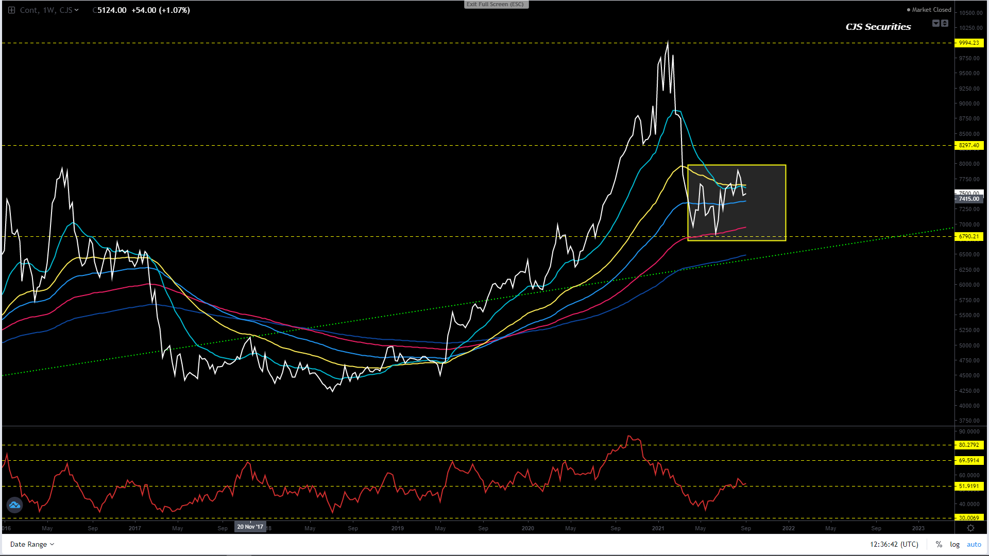The width and height of the screenshot is (989, 556).
Task: Click the 9994.23 yellow price label
Action: (969, 43)
